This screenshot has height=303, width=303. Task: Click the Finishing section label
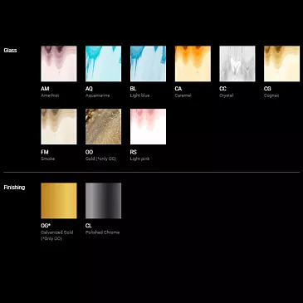(x=14, y=188)
